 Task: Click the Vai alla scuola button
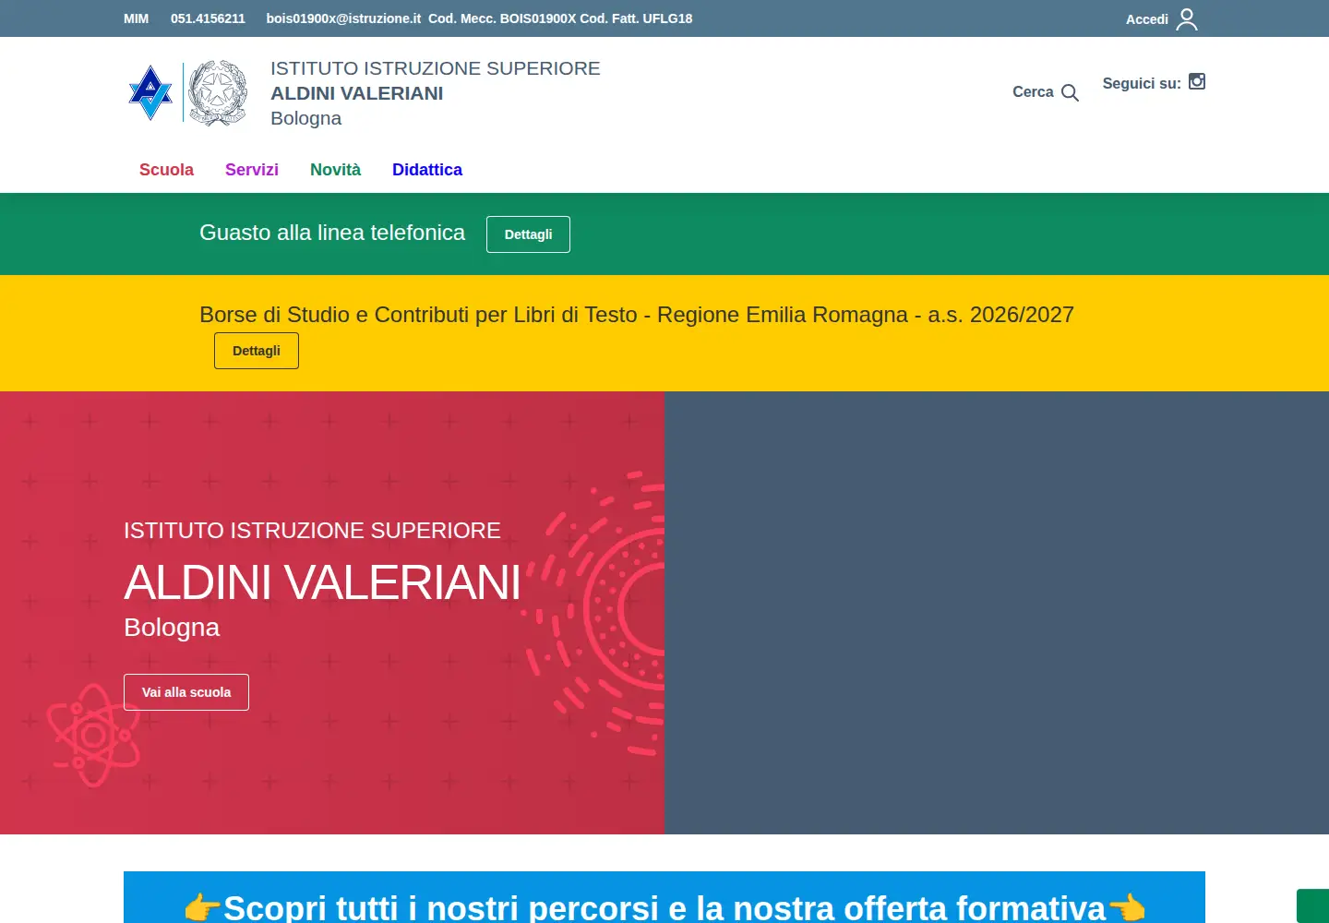(186, 692)
